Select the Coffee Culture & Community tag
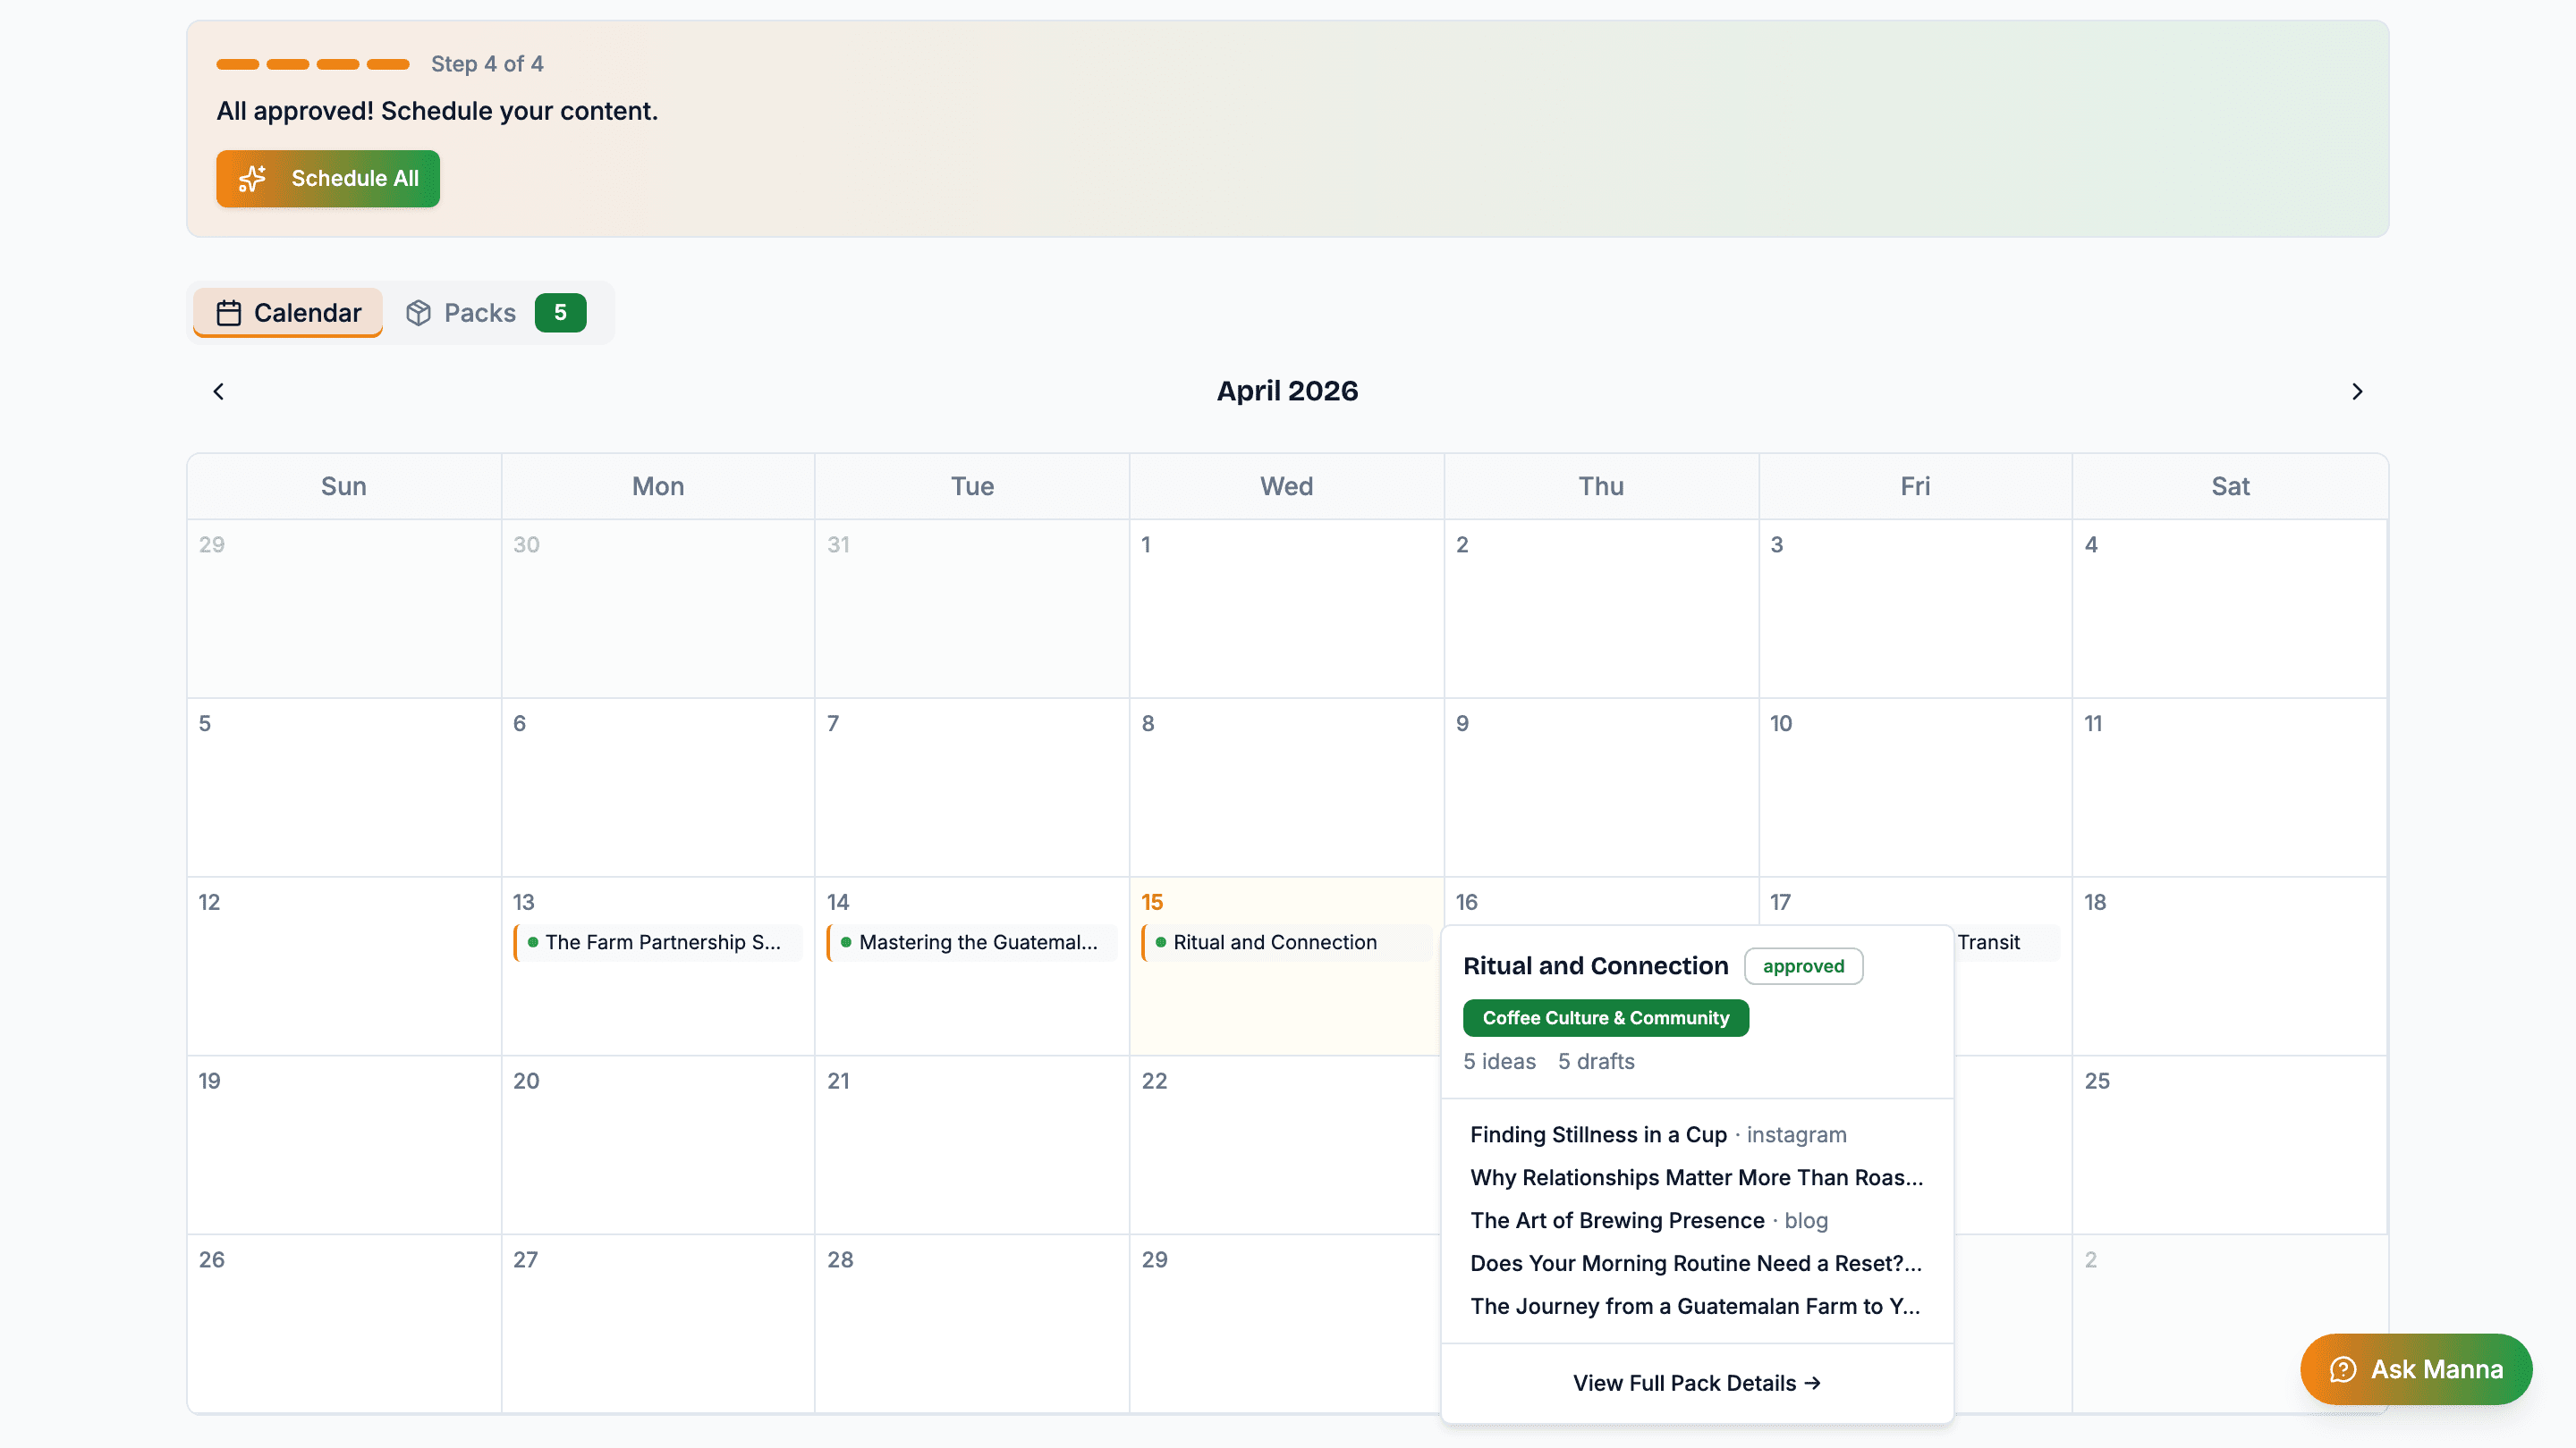Screen dimensions: 2576x1448 coord(1605,1017)
